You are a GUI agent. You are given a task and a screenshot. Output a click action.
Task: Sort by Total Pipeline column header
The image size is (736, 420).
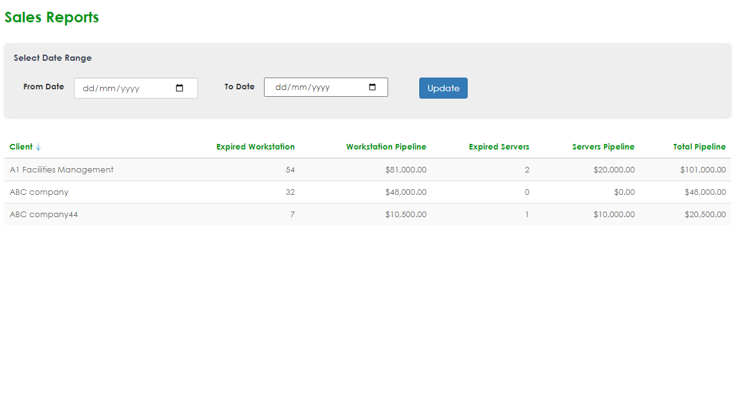coord(699,147)
